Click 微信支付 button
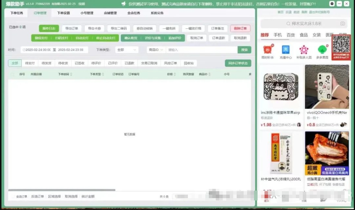 pos(41,38)
